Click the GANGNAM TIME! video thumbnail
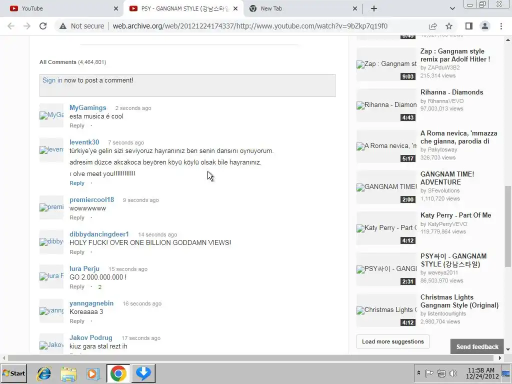This screenshot has height=384, width=512. click(386, 187)
